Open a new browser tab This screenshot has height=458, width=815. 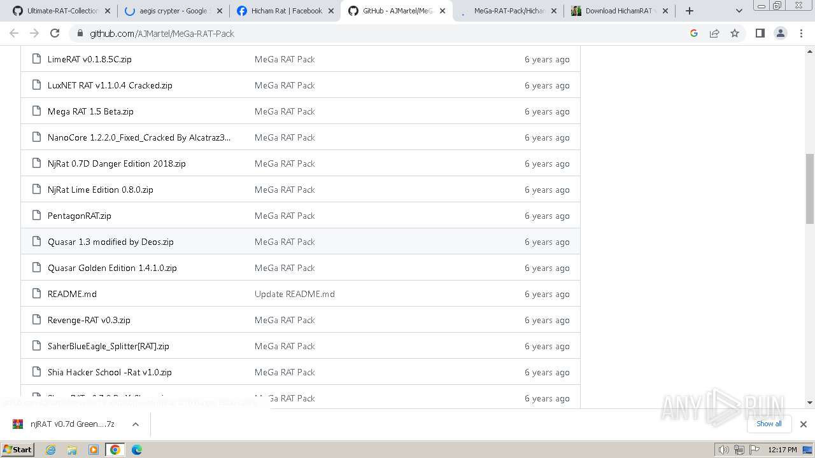[x=690, y=11]
